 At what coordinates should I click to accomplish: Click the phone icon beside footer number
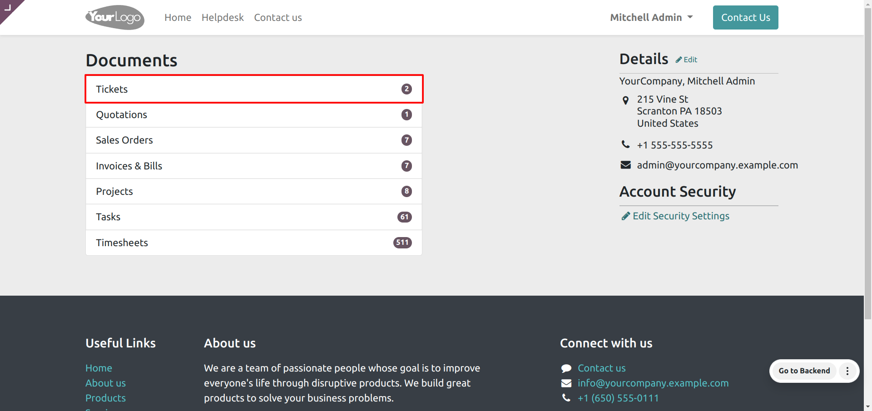tap(566, 398)
